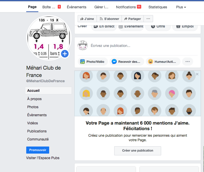
Task: Select the Recevoir des messages option
Action: (127, 62)
